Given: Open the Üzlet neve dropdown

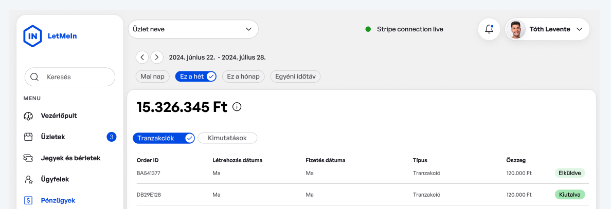Looking at the screenshot, I should pyautogui.click(x=193, y=29).
